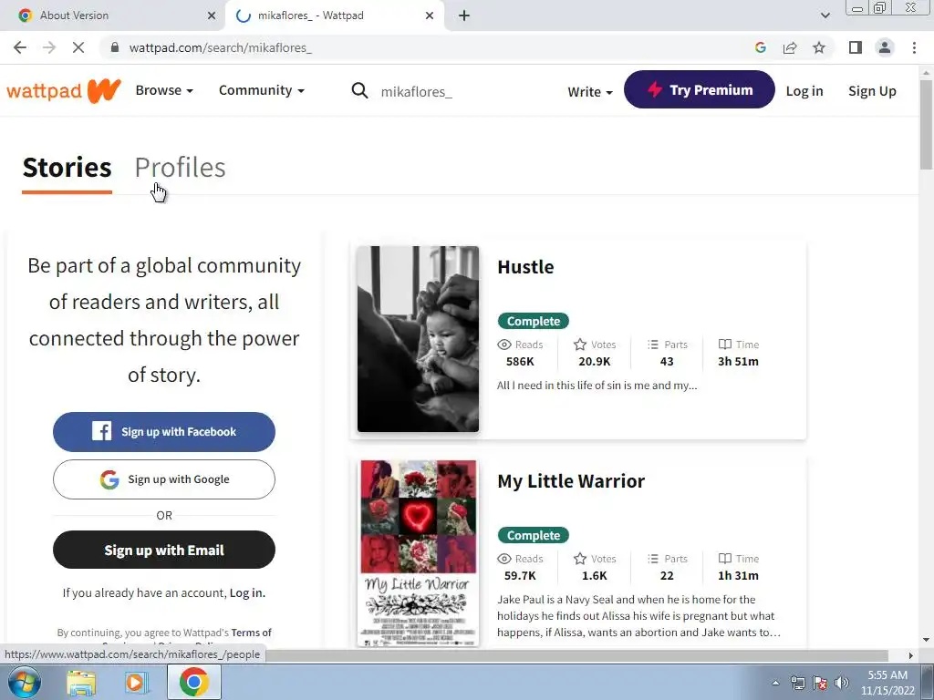
Task: Click Sign up with Email button
Action: coord(164,550)
